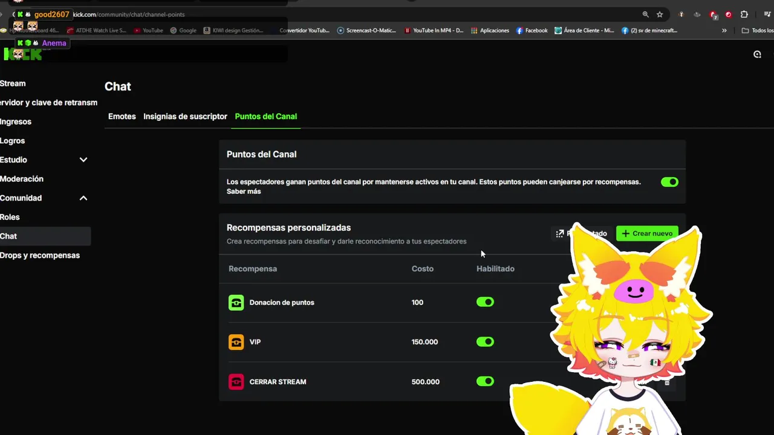Open the Convertidor YouTube bookmark
Viewport: 774px width, 435px height.
point(305,30)
